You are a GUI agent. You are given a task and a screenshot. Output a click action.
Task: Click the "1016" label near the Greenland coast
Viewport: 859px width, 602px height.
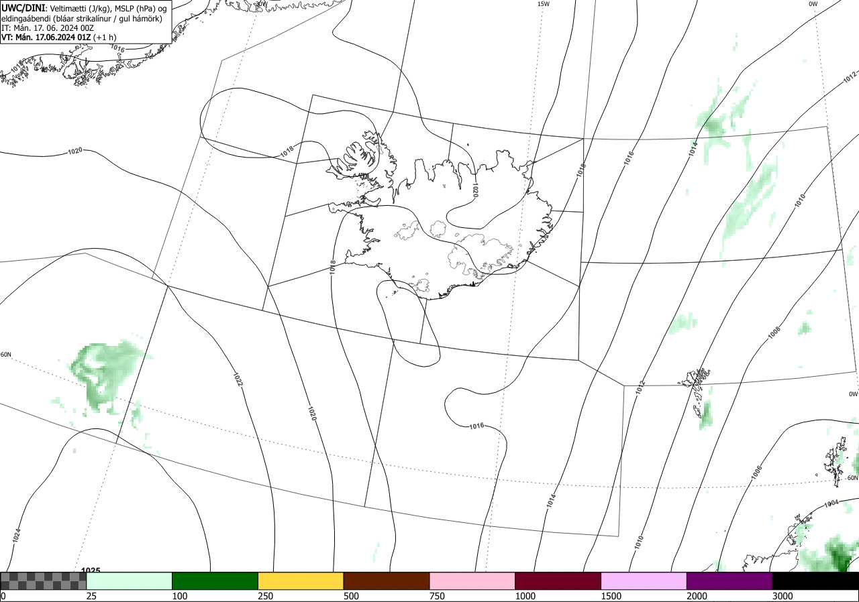click(117, 49)
